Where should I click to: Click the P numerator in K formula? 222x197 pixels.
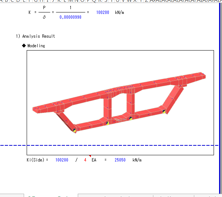tap(44, 8)
